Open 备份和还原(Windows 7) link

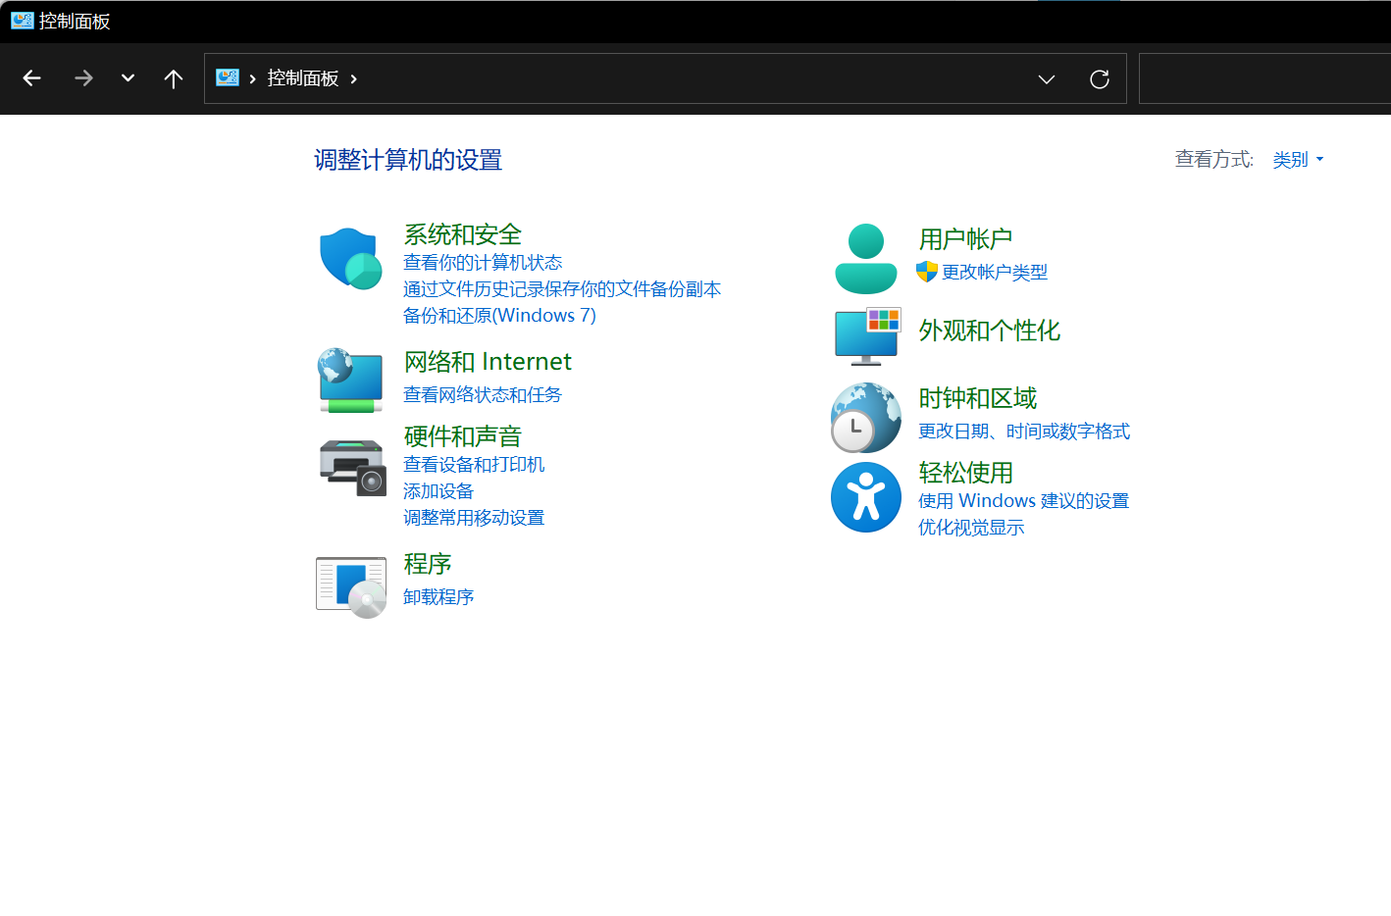click(499, 315)
